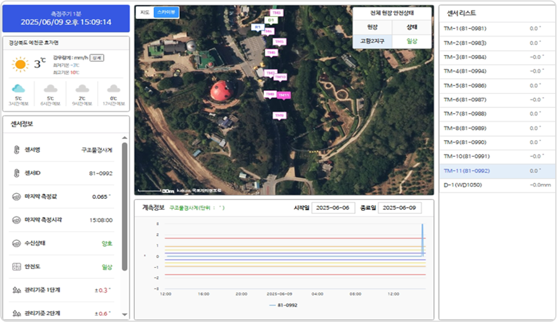Viewport: 557px width, 322px height.
Task: Select TM-7(81-0988) in the sensor list
Action: (497, 114)
